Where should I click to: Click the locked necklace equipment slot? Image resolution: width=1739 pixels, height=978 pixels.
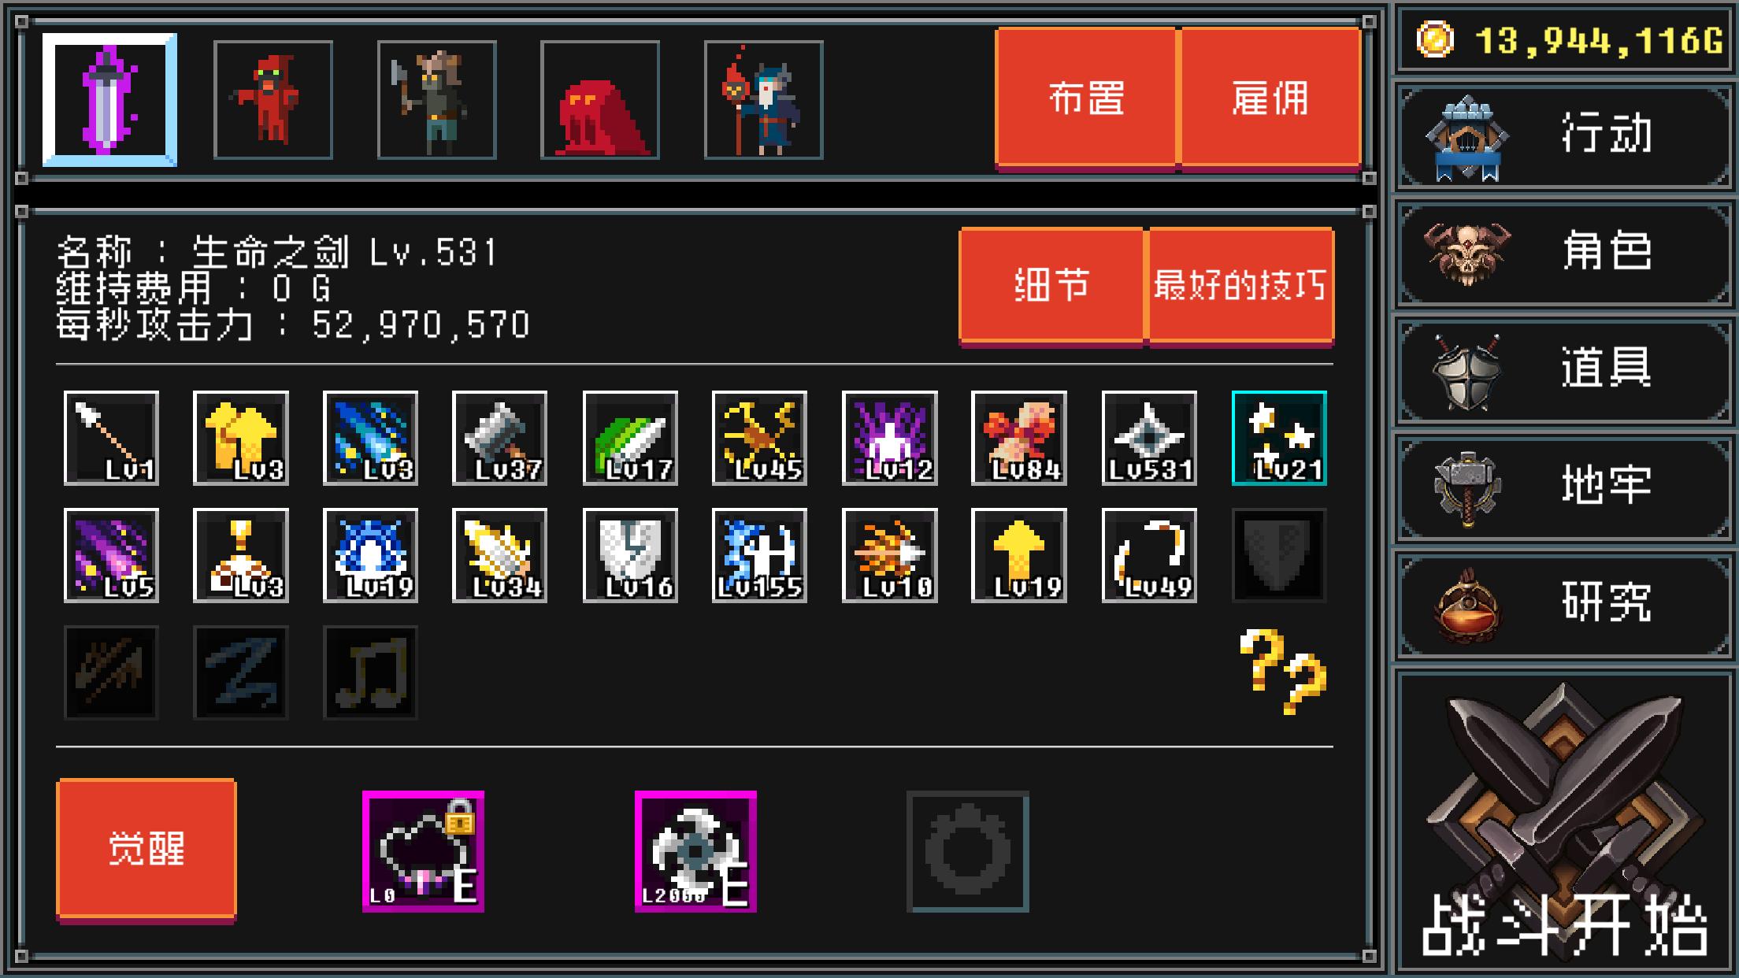point(423,852)
